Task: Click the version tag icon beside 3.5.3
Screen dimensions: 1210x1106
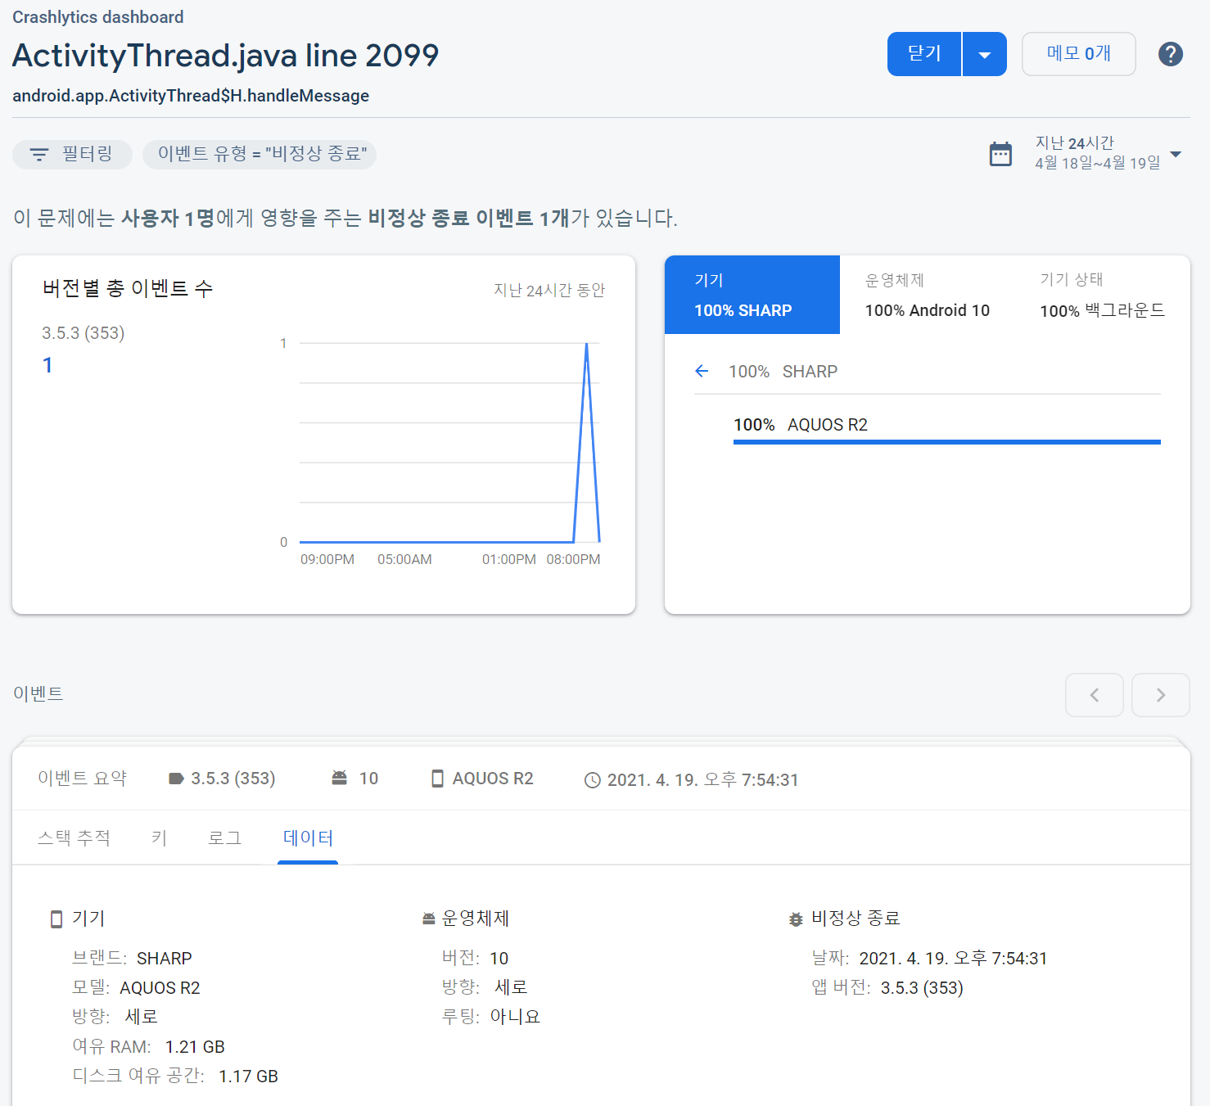Action: click(x=176, y=779)
